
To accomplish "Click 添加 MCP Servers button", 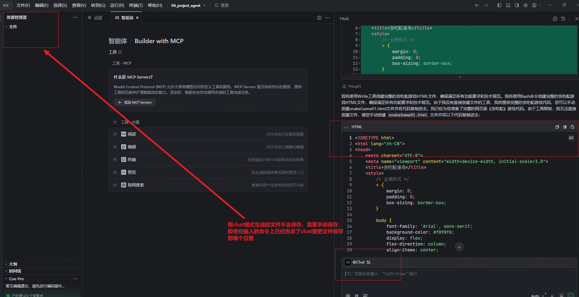I will tap(135, 102).
